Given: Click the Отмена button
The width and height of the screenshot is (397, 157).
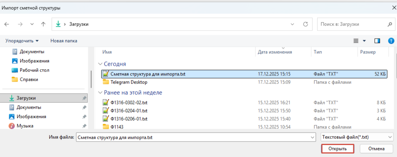Looking at the screenshot, I should tap(376, 149).
